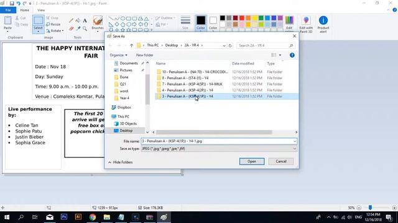Viewport: 398px width, 223px height.
Task: Open the quick access toolbar customize arrow
Action: [x=30, y=4]
